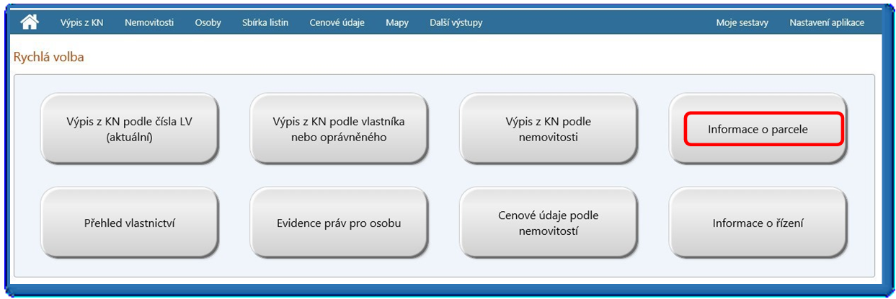Open the Nemovitosti menu
Image resolution: width=896 pixels, height=299 pixels.
point(148,22)
